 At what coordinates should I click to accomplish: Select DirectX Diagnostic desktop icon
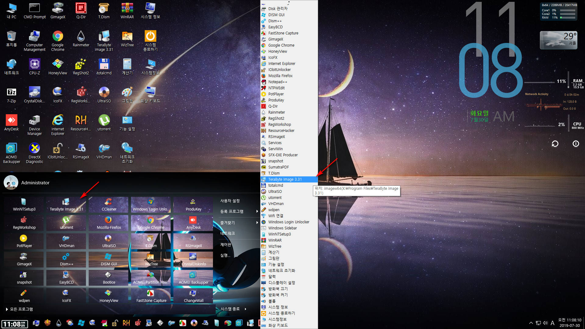(x=34, y=153)
